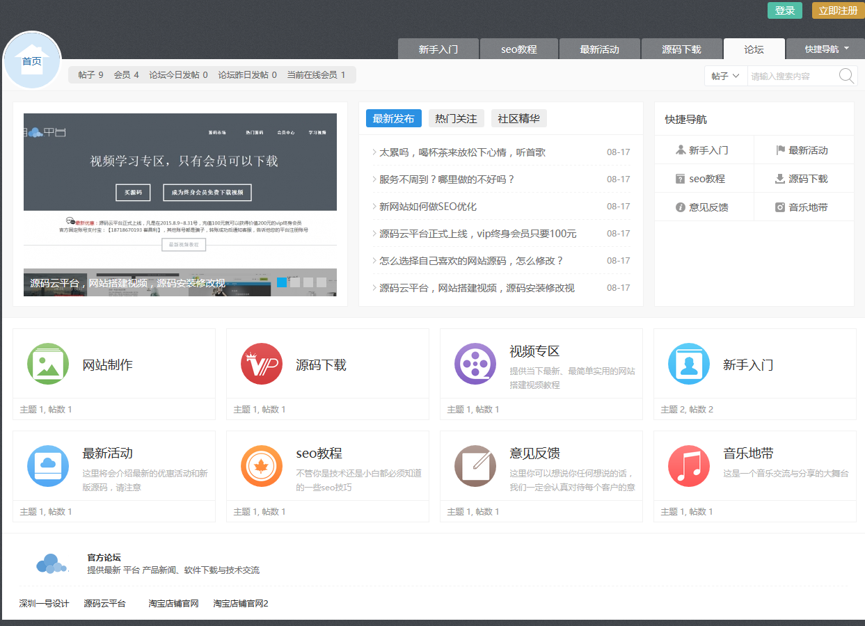Switch to the 社区精华 tab
The height and width of the screenshot is (626, 865).
point(518,118)
